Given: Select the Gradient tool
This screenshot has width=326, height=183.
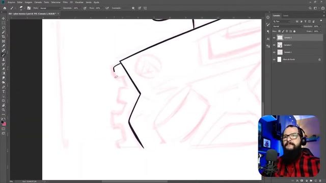Looking at the screenshot, I should point(4,73).
